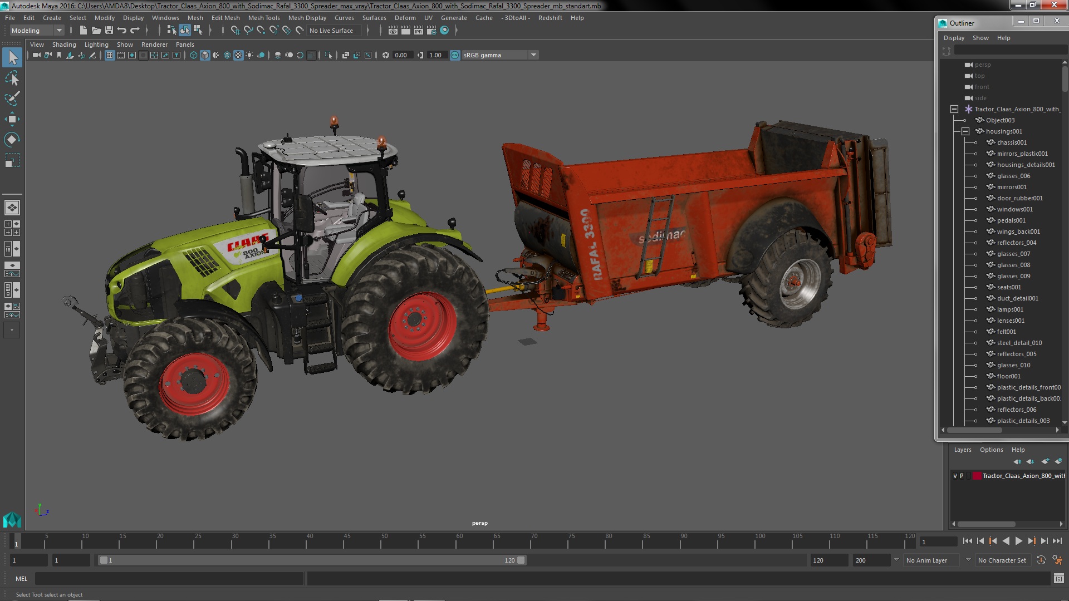Collapse housings001 node in Outliner
1069x601 pixels.
coord(965,131)
